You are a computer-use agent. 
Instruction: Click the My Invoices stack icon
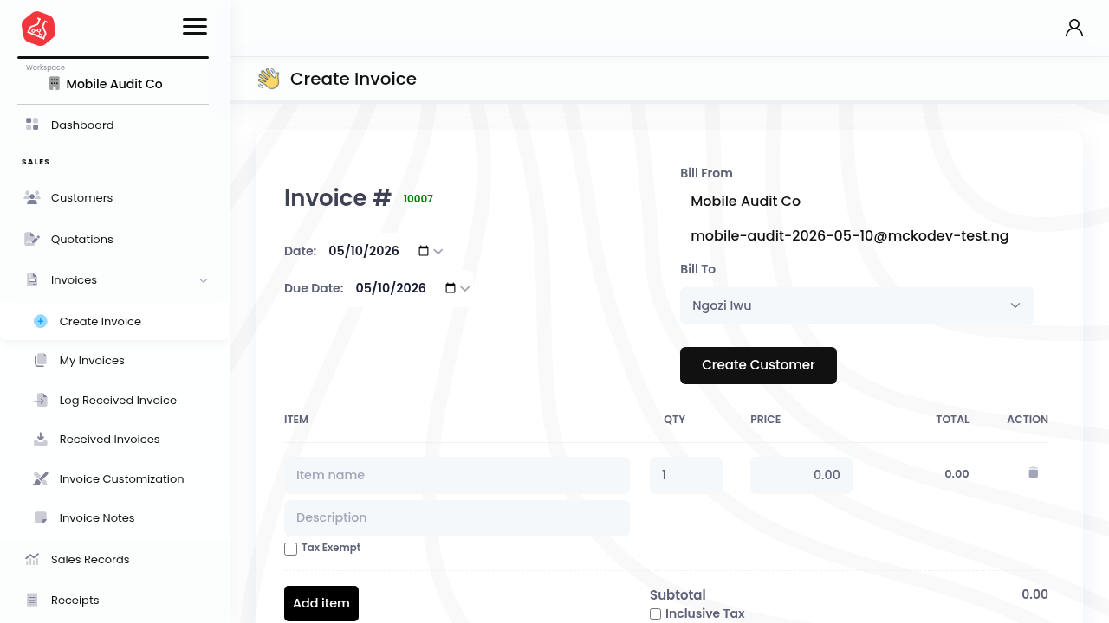pos(41,360)
